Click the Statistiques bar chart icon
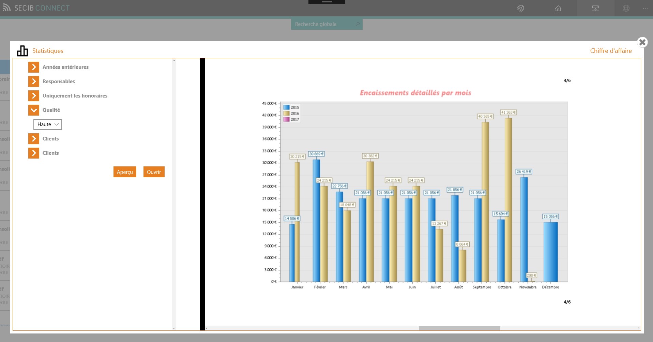653x342 pixels. pyautogui.click(x=22, y=50)
